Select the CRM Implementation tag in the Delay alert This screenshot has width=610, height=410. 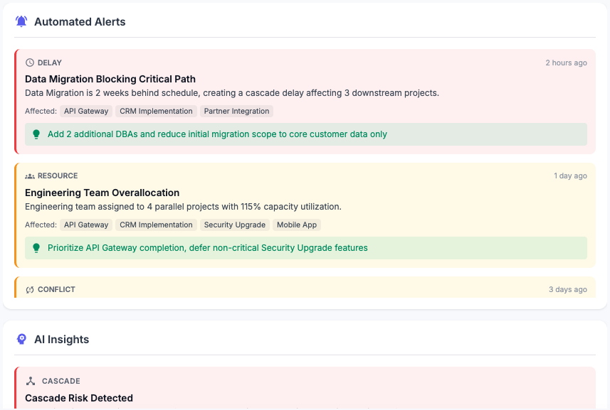click(x=156, y=111)
